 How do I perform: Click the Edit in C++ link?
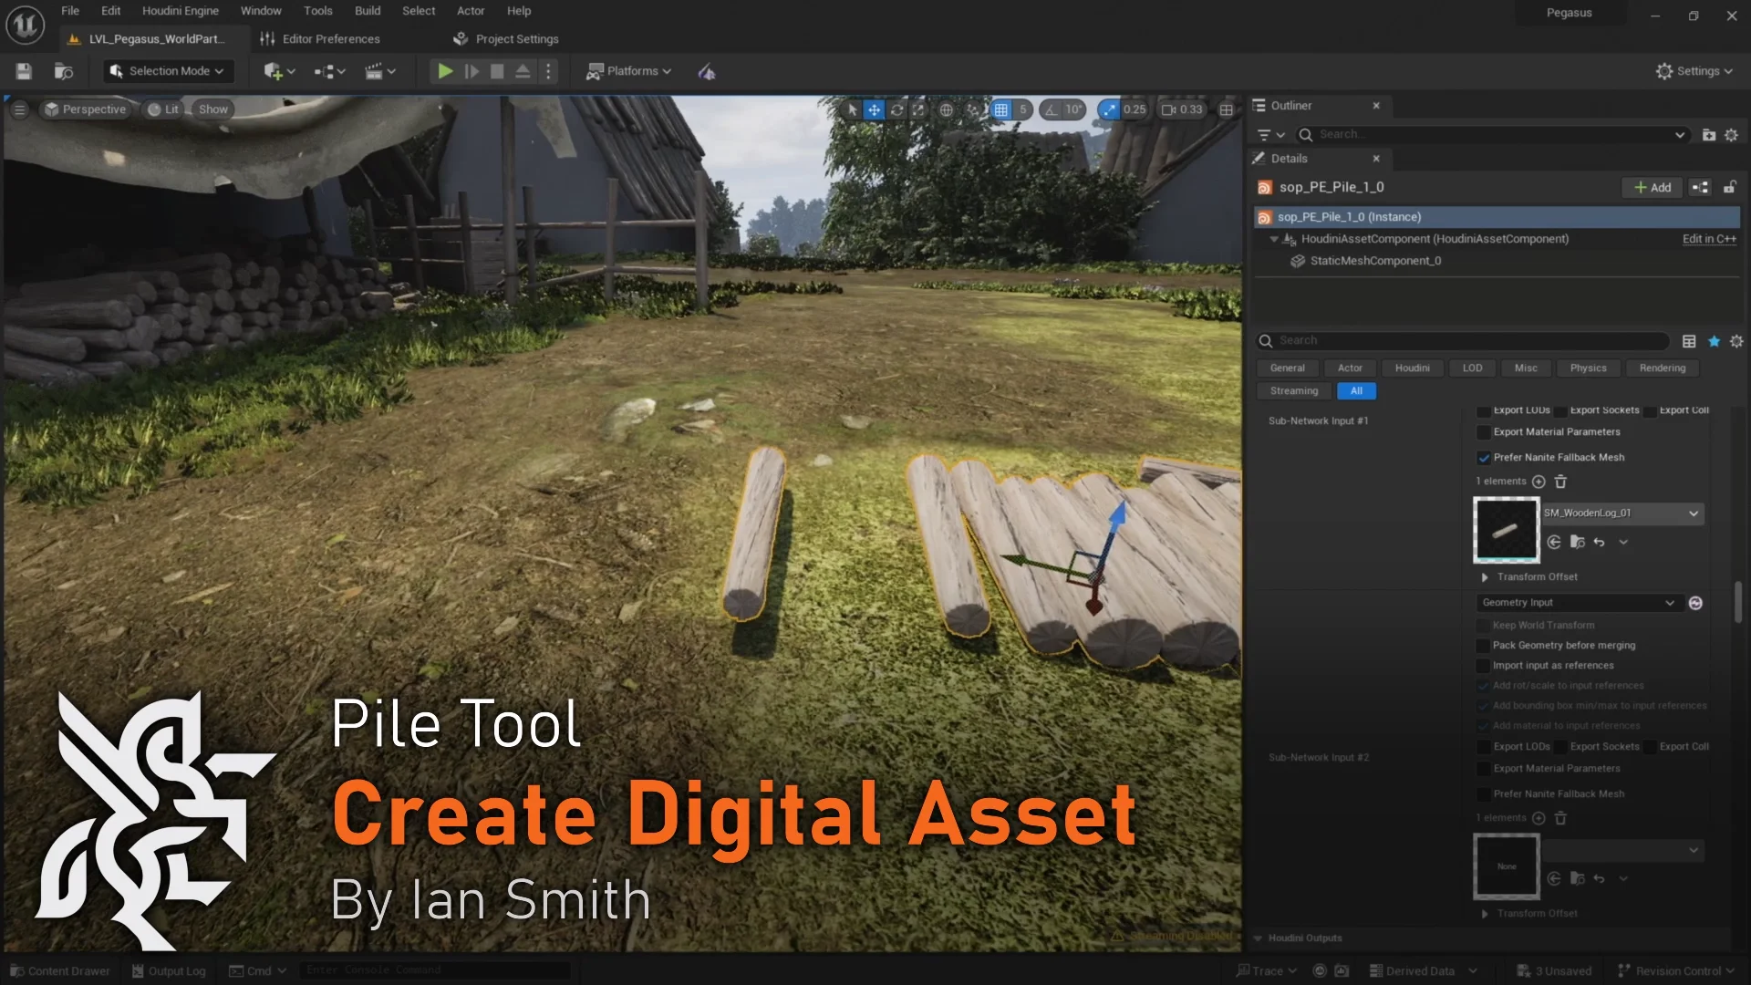[1709, 238]
